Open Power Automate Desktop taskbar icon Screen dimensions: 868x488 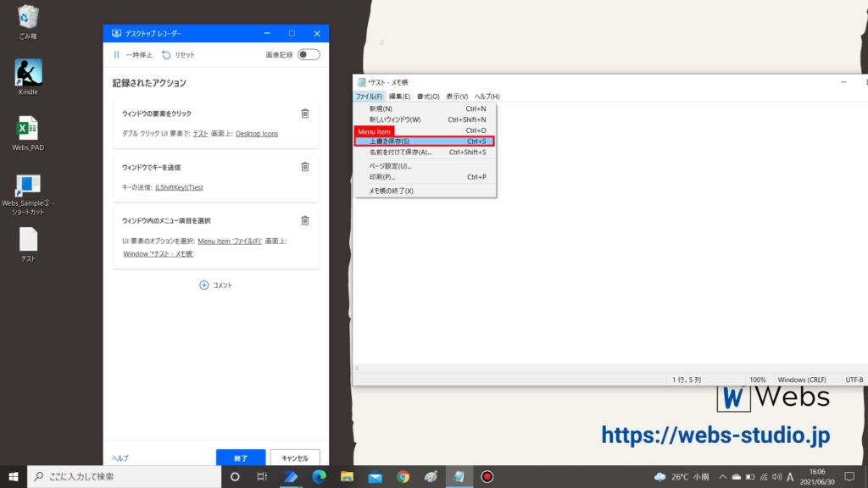tap(291, 476)
